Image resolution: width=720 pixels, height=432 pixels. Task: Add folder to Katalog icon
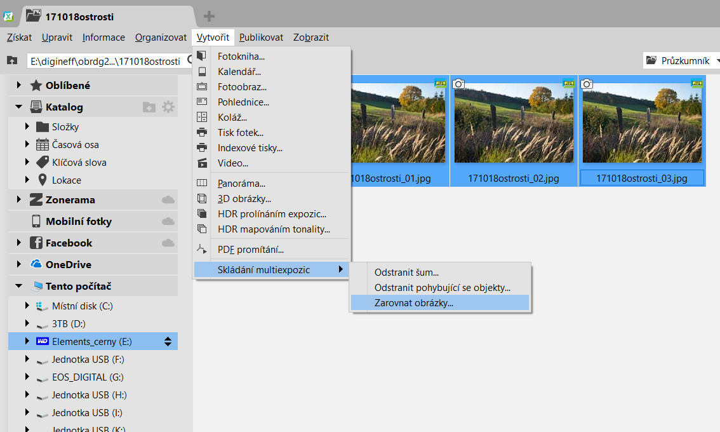coord(149,107)
